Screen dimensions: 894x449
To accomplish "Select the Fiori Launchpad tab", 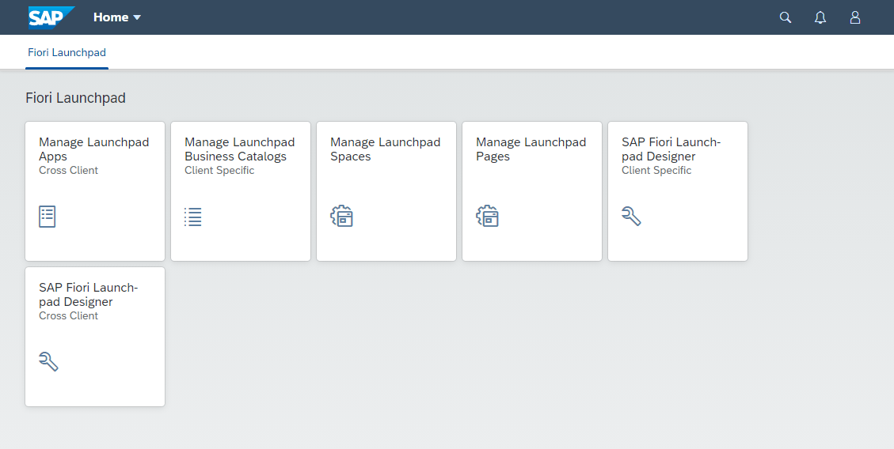I will click(x=67, y=53).
